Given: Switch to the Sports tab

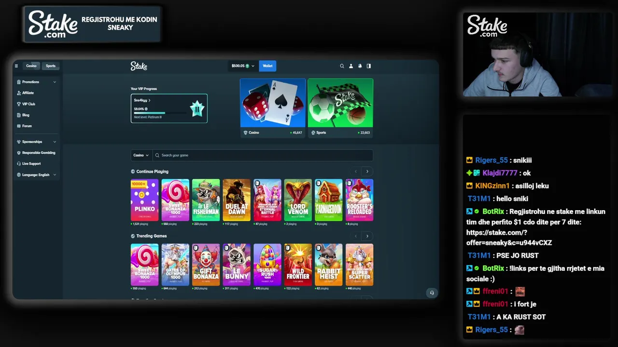Looking at the screenshot, I should pos(51,66).
